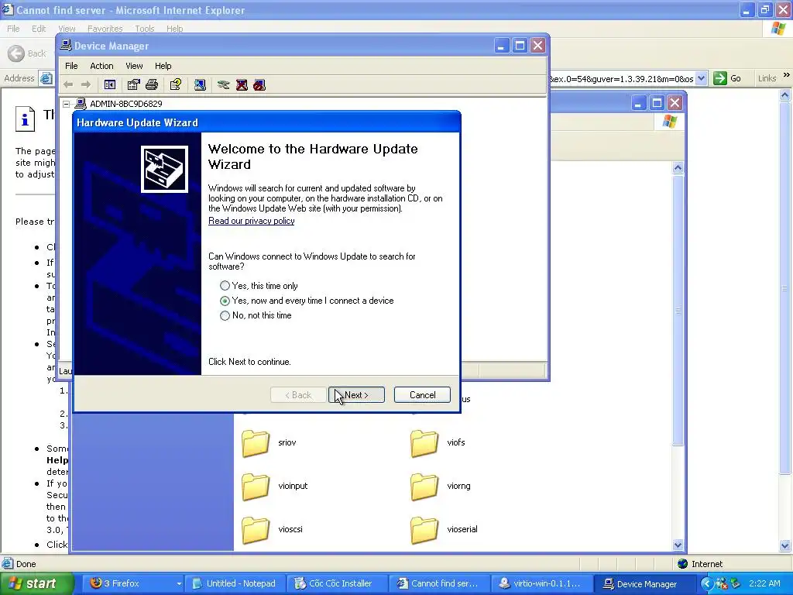The image size is (793, 595).
Task: Select sriov folder name label
Action: (x=287, y=442)
